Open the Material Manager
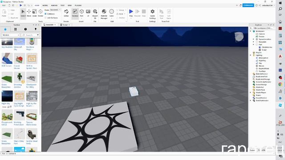The height and width of the screenshot is (160, 285). [104, 14]
